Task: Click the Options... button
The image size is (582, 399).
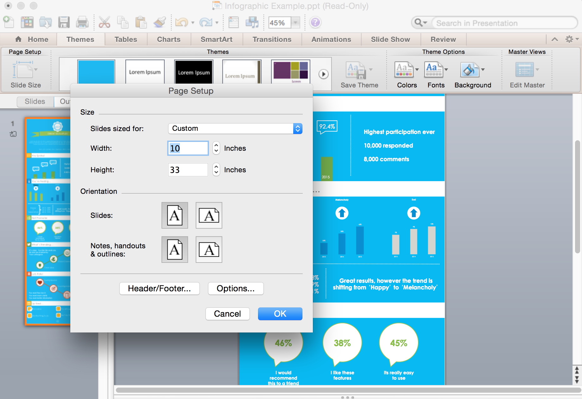Action: click(x=236, y=288)
